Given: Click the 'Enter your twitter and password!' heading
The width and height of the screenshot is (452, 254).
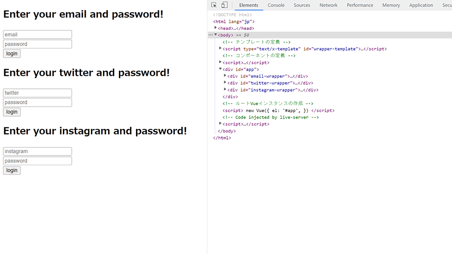Looking at the screenshot, I should point(87,73).
